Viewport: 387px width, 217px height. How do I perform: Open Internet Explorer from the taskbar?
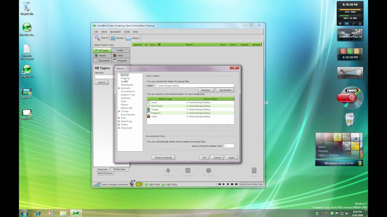coord(37,213)
